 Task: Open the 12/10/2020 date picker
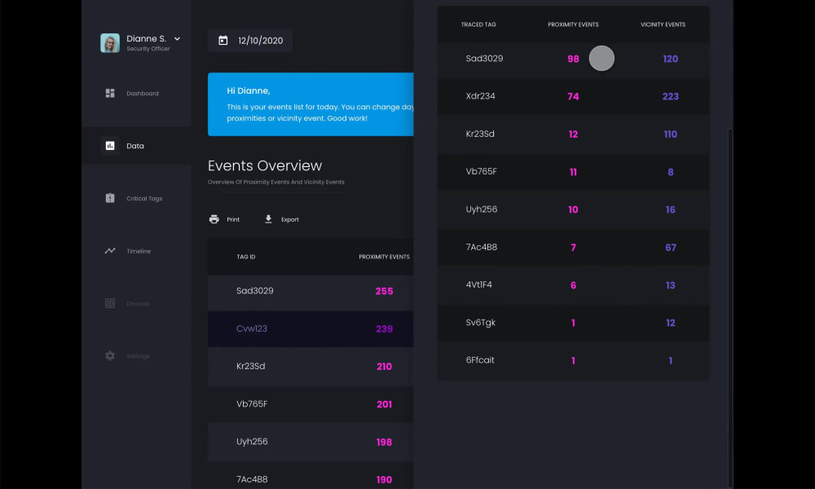coord(250,41)
